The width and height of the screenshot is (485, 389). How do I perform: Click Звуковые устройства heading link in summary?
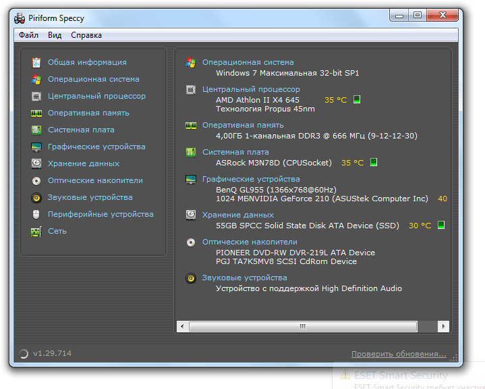pyautogui.click(x=245, y=278)
